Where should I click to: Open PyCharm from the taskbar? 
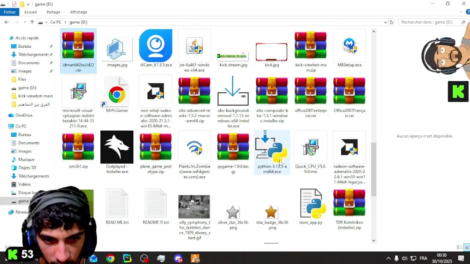click(127, 258)
